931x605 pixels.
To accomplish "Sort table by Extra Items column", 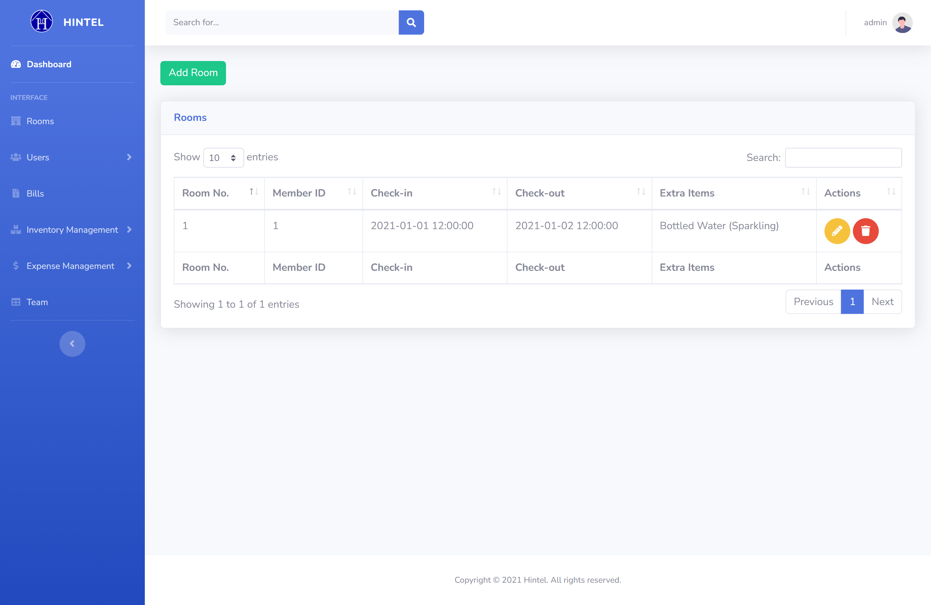I will point(805,192).
